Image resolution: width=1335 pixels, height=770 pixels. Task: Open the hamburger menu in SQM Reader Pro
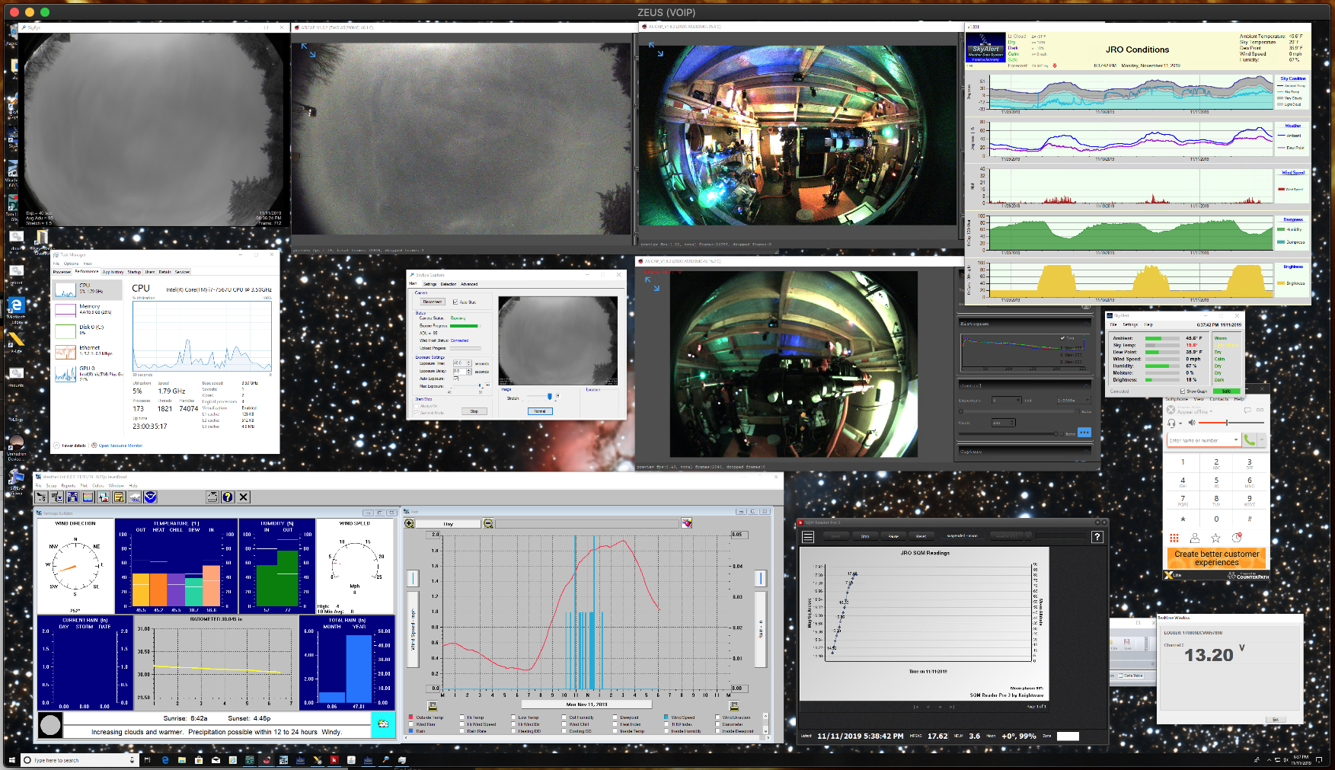coord(808,537)
